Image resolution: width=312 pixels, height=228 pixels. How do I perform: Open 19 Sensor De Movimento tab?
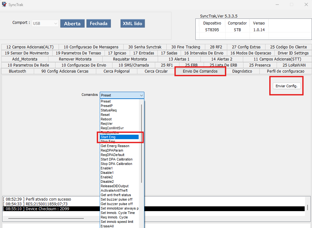coord(27,53)
